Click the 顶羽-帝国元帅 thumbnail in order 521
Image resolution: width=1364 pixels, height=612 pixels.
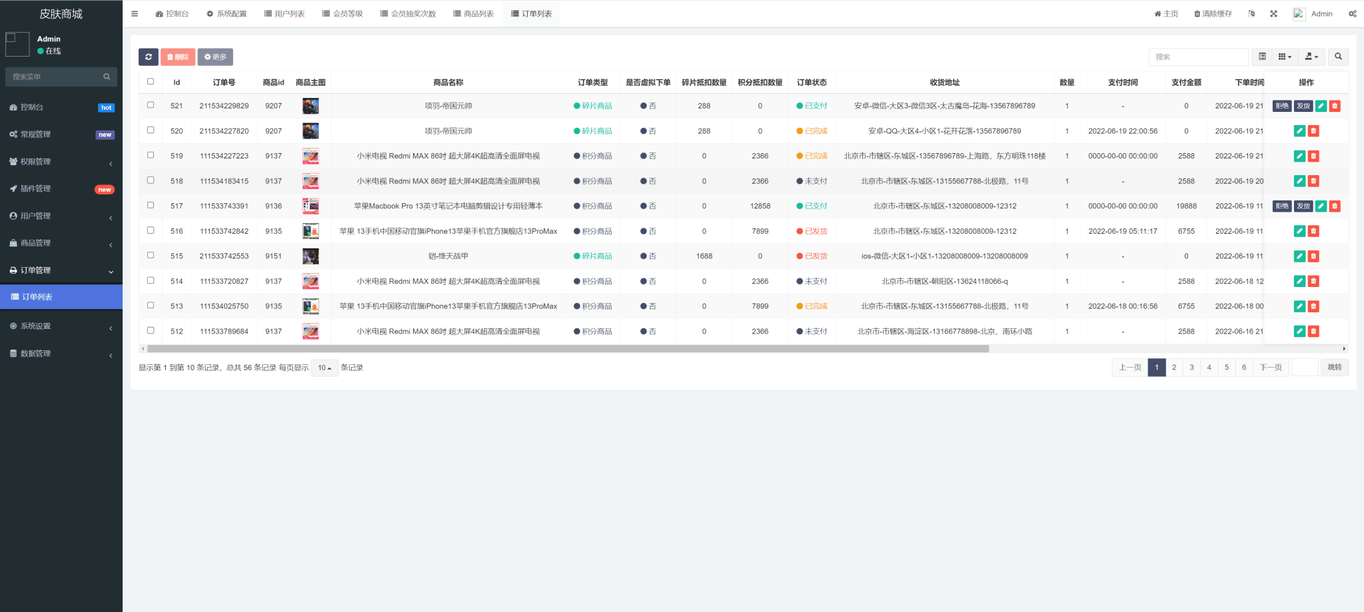[x=311, y=106]
